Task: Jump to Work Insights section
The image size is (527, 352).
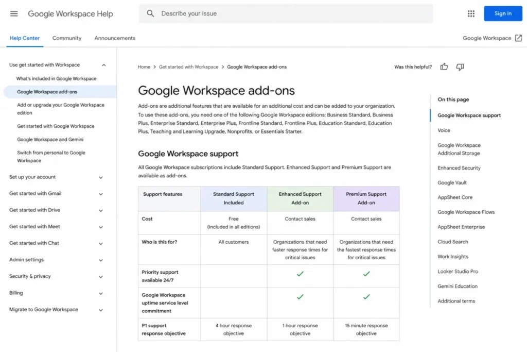Action: click(453, 257)
